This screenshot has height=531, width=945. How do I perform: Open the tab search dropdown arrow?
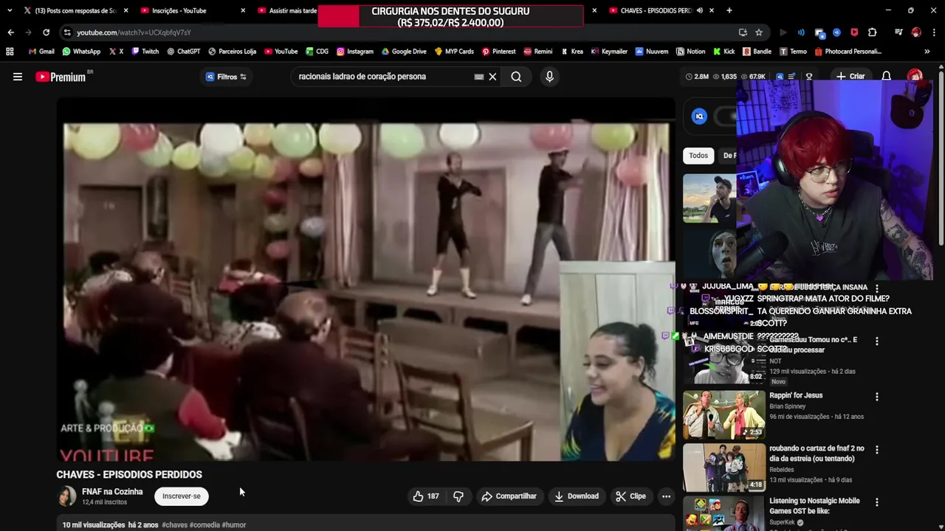point(9,10)
